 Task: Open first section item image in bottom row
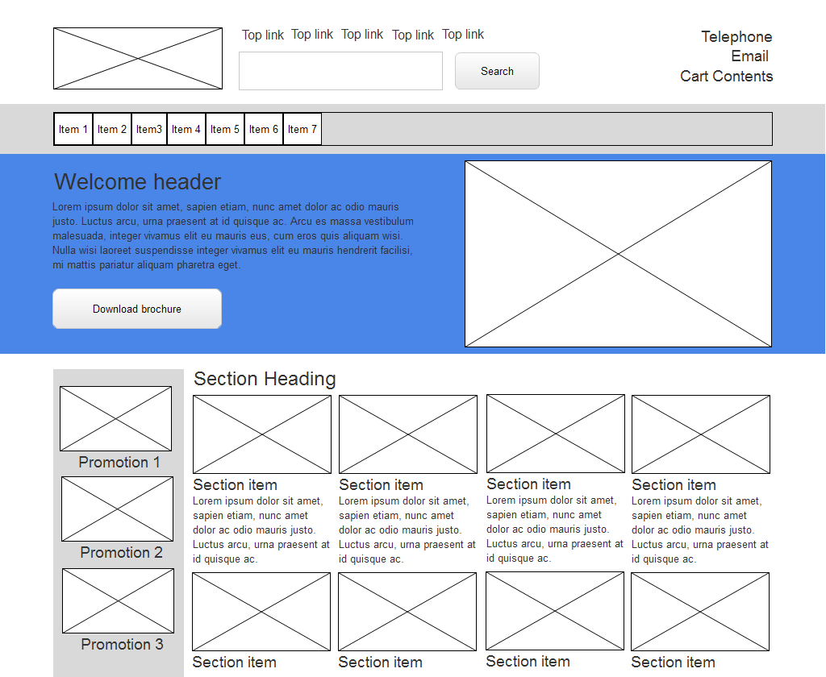pyautogui.click(x=261, y=612)
